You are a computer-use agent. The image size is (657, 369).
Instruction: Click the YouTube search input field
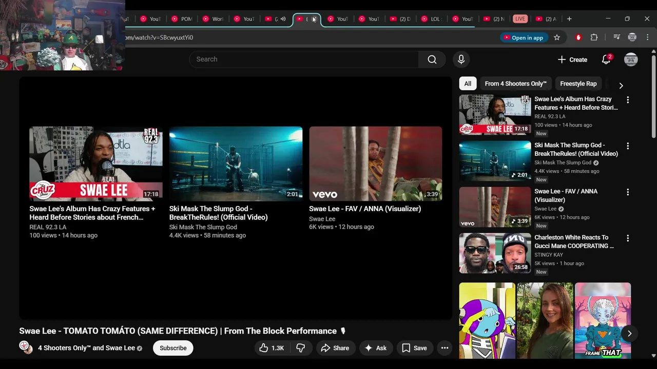tap(304, 59)
